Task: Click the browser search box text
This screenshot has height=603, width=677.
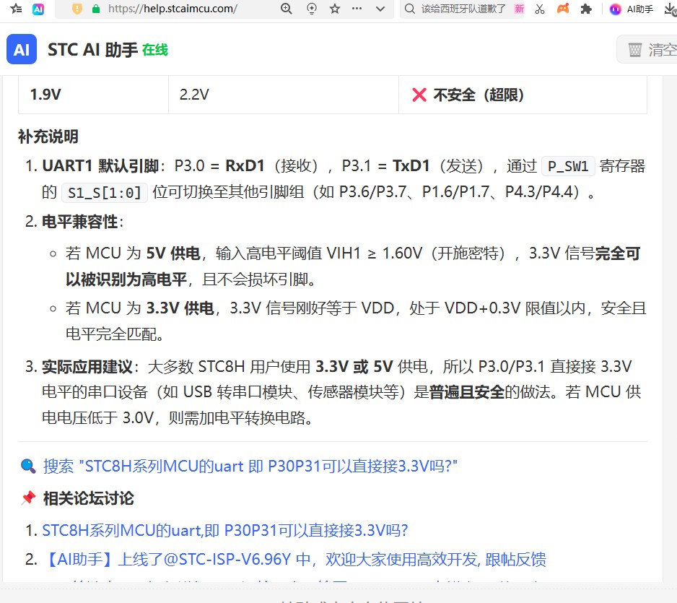Action: (x=463, y=9)
